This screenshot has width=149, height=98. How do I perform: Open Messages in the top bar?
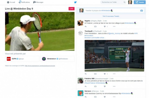point(38,2)
